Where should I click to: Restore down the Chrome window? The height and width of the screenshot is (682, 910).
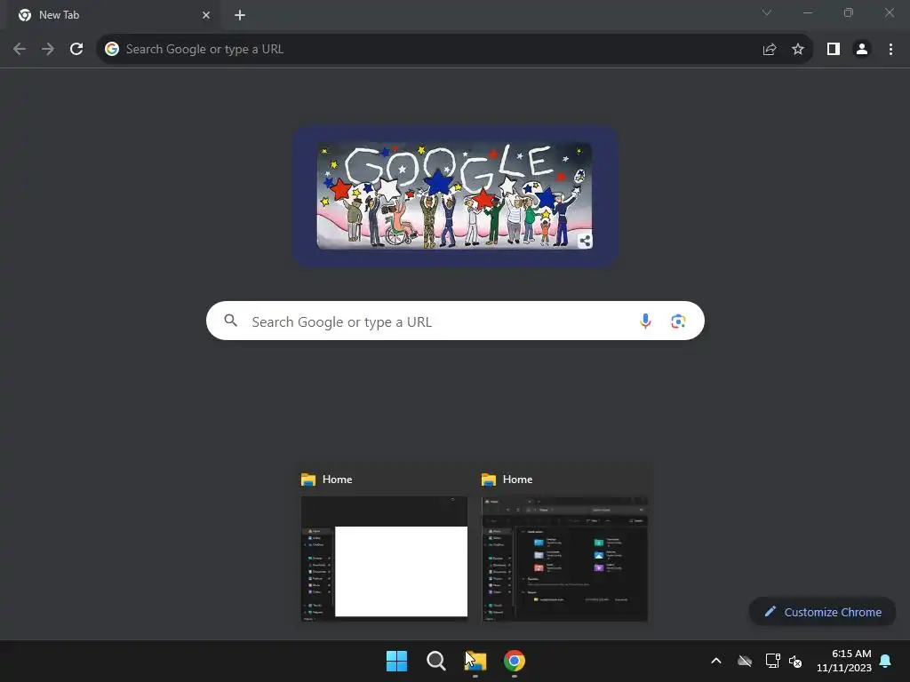(849, 12)
